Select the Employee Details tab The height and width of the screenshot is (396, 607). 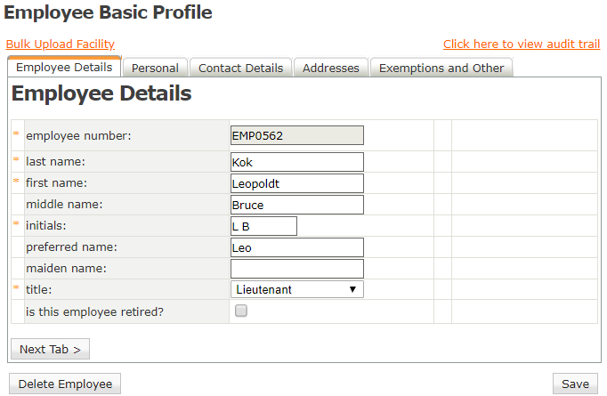click(64, 68)
